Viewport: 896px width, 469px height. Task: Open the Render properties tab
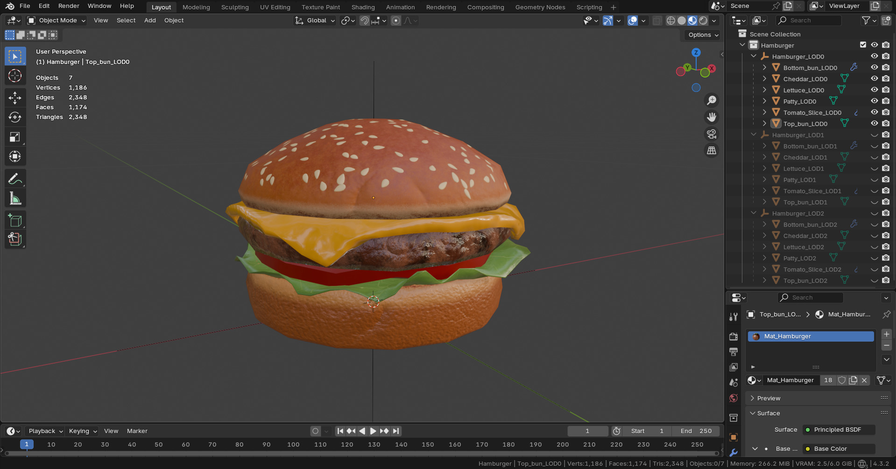click(x=734, y=336)
